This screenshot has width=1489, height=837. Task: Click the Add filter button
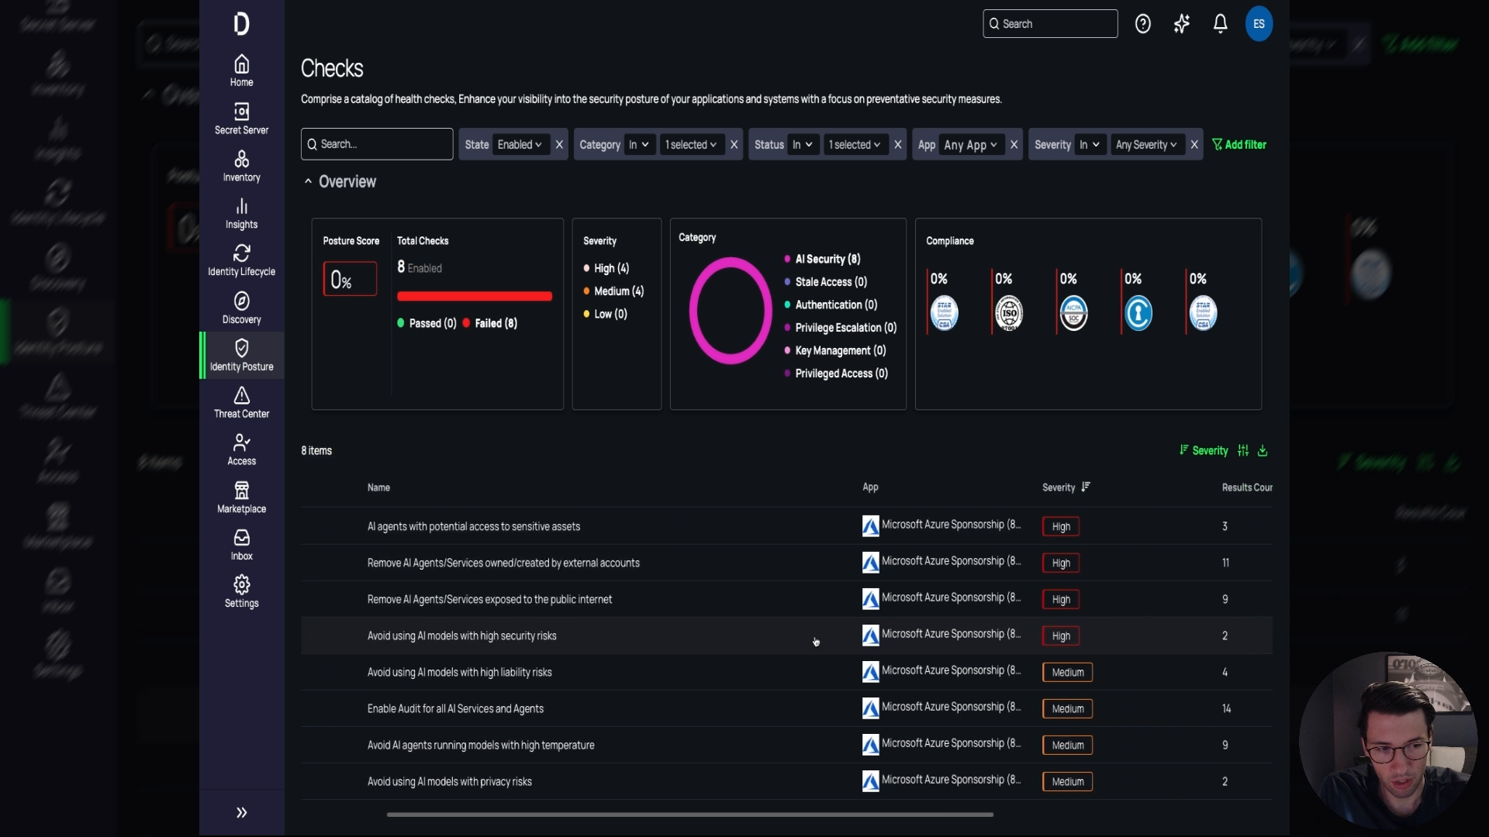click(x=1240, y=144)
